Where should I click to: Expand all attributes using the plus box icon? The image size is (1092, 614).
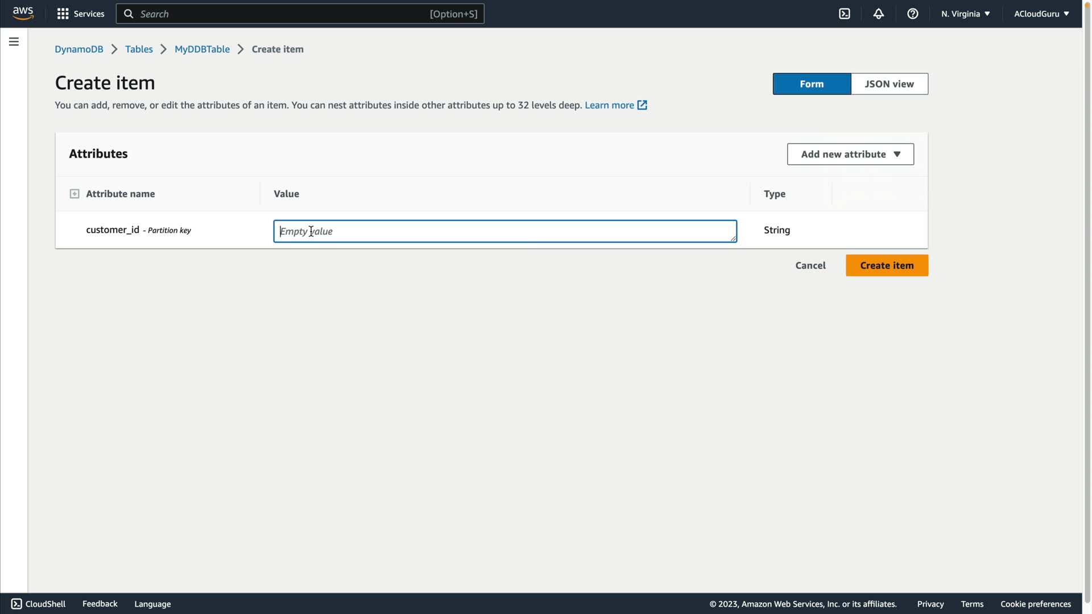[x=75, y=194]
